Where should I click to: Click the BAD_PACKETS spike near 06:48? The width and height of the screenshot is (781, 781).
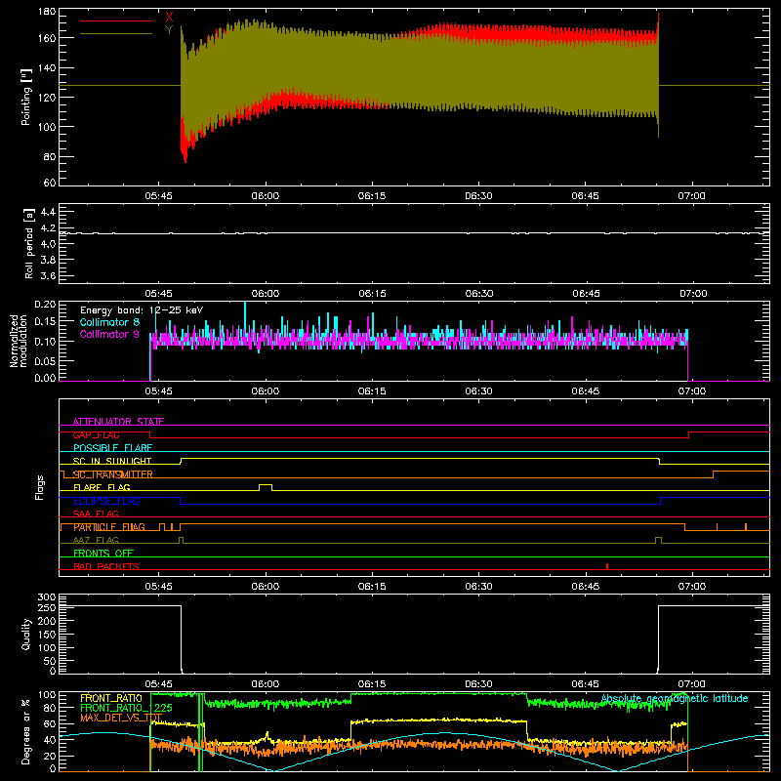point(607,566)
